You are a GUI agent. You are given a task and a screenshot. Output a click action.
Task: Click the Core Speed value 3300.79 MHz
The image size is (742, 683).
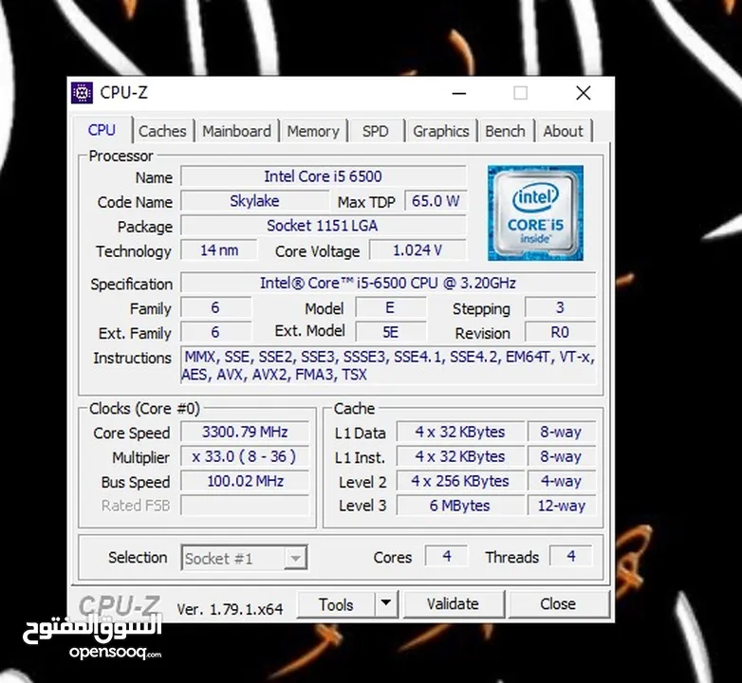point(245,432)
